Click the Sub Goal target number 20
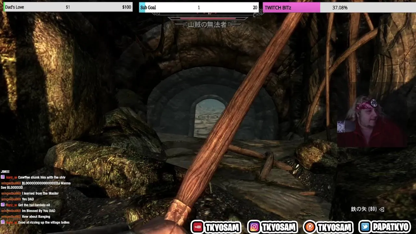 click(255, 7)
